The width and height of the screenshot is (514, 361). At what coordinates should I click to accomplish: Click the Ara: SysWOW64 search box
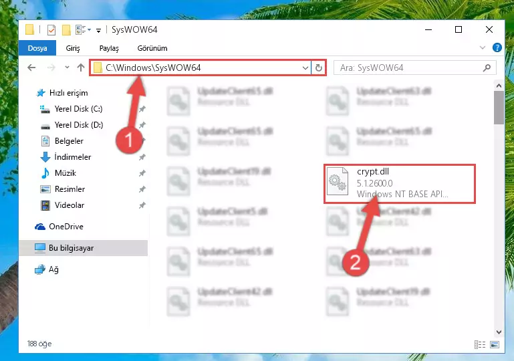(x=414, y=68)
